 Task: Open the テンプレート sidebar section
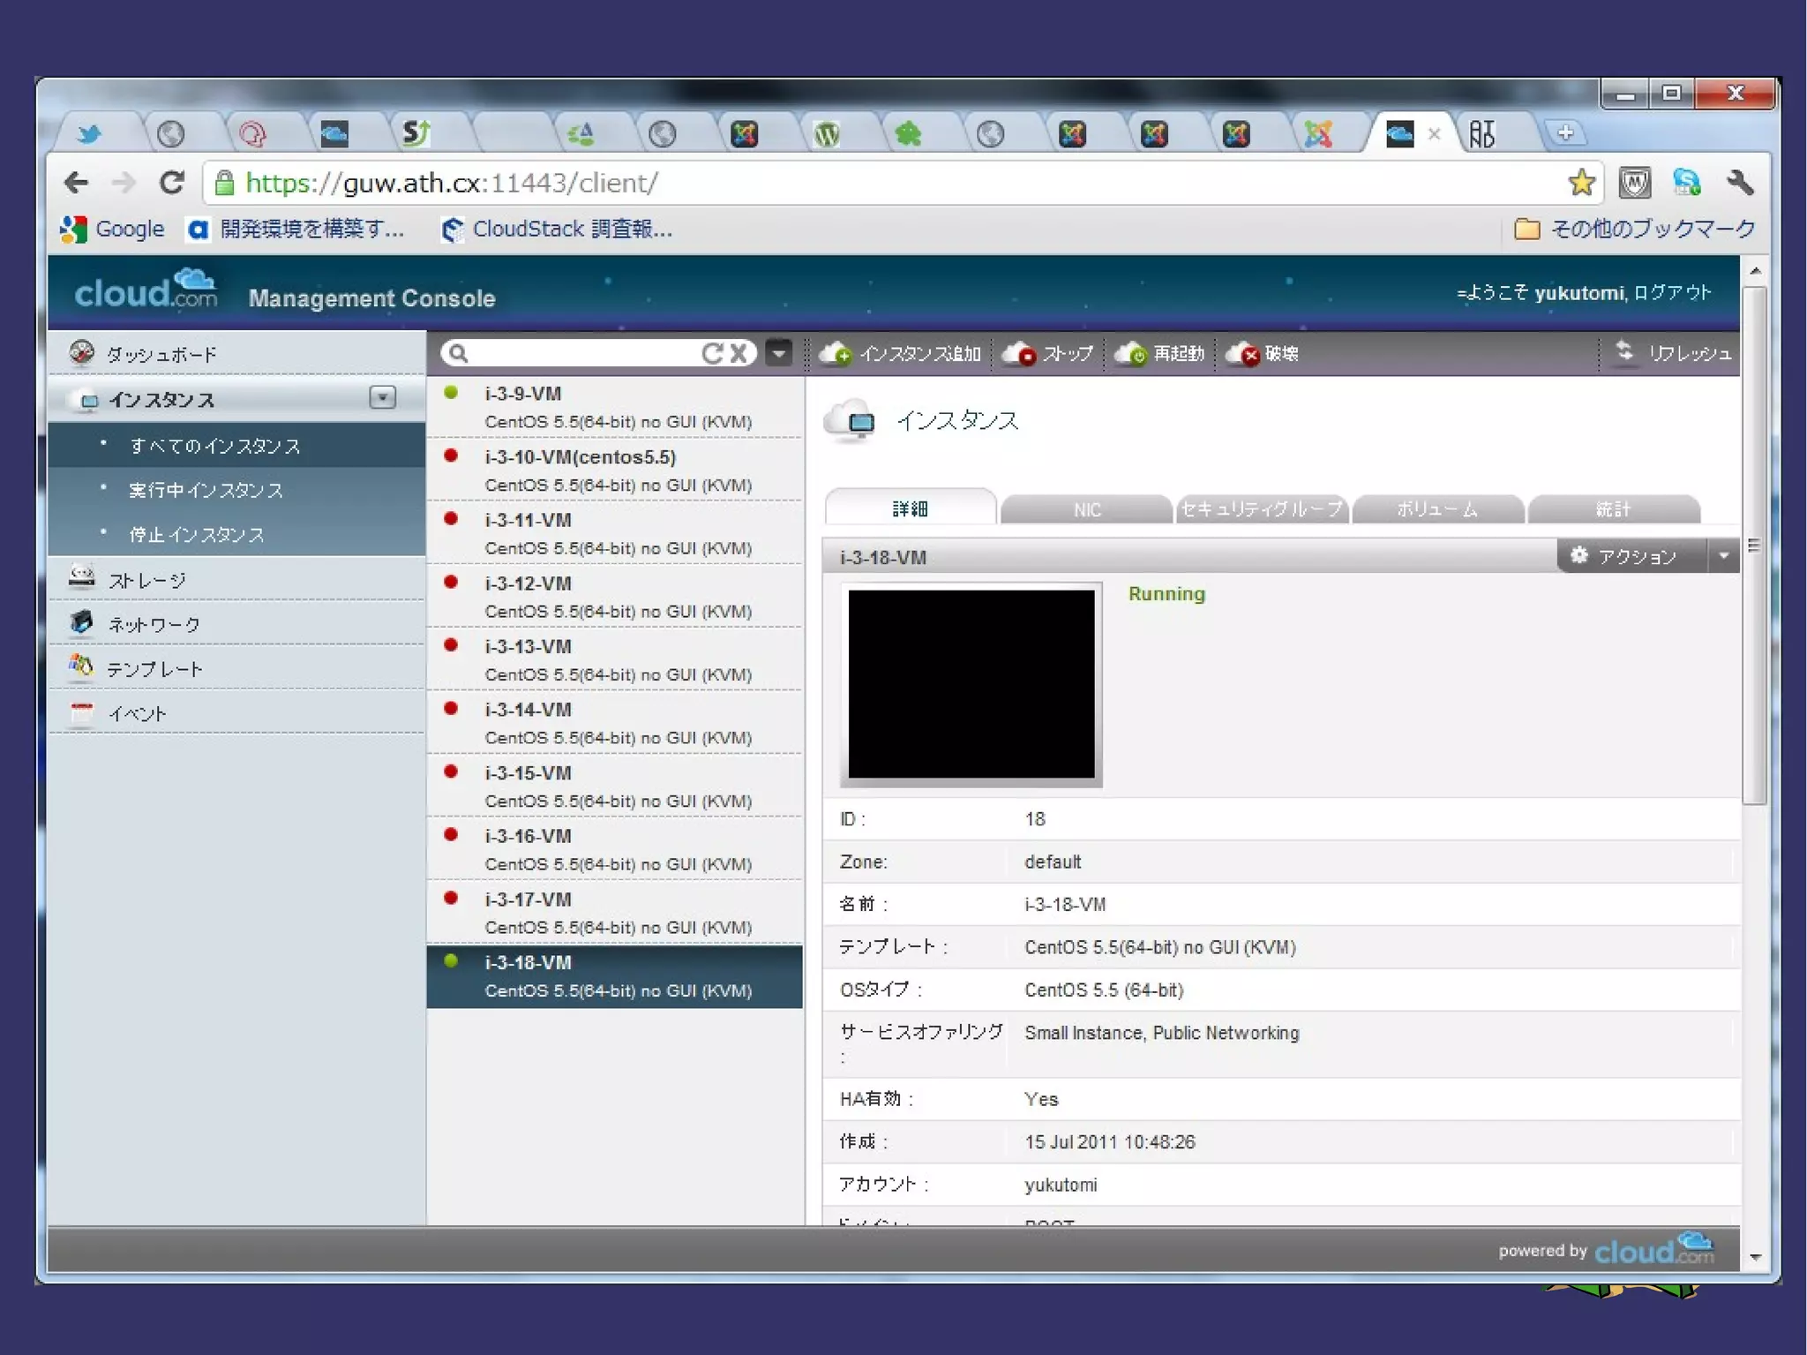coord(236,667)
